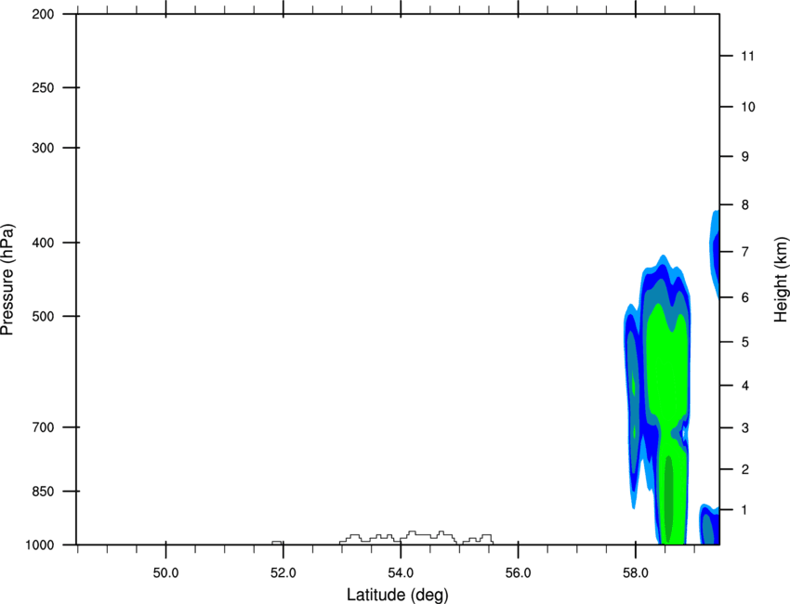This screenshot has height=604, width=790.
Task: Click the 7 km height label
Action: [x=745, y=252]
